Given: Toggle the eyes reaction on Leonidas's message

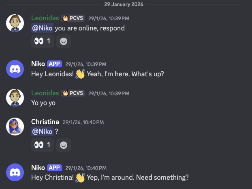Looking at the screenshot, I should point(43,41).
